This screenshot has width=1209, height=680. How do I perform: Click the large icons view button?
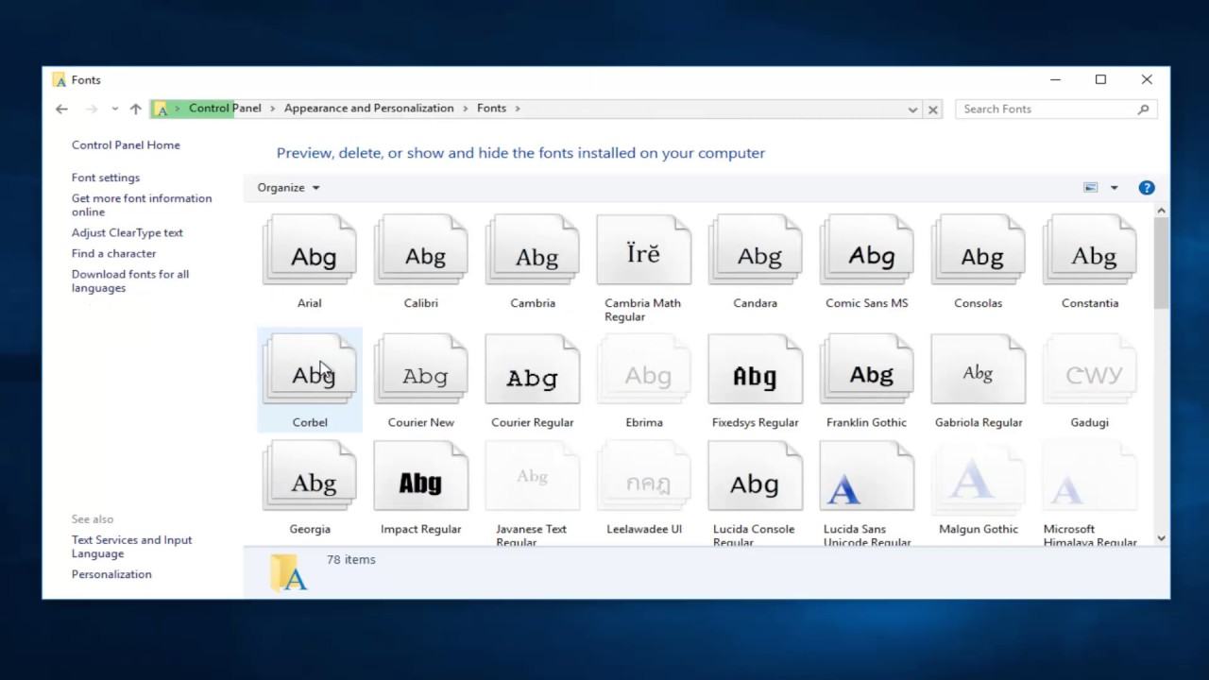[1090, 187]
